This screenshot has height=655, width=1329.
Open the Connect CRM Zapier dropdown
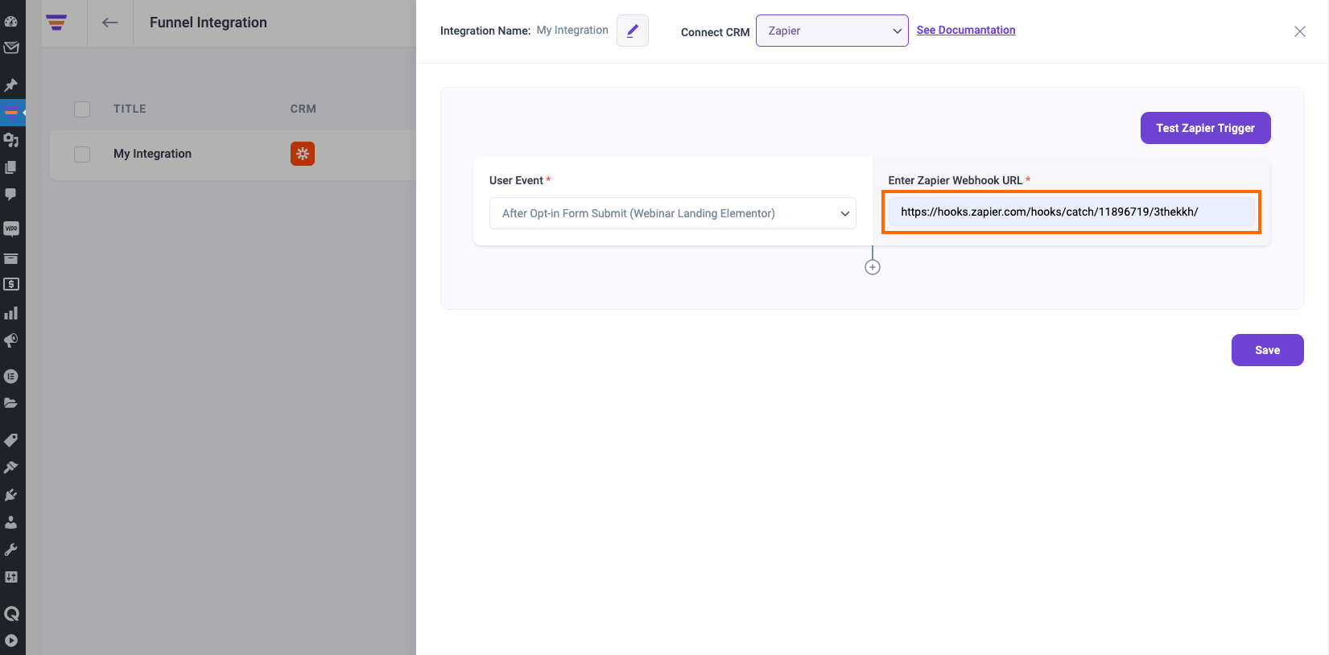pyautogui.click(x=832, y=31)
